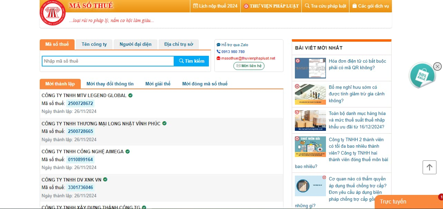Select the Mã số thuế search tab
This screenshot has height=209, width=443.
click(x=57, y=44)
